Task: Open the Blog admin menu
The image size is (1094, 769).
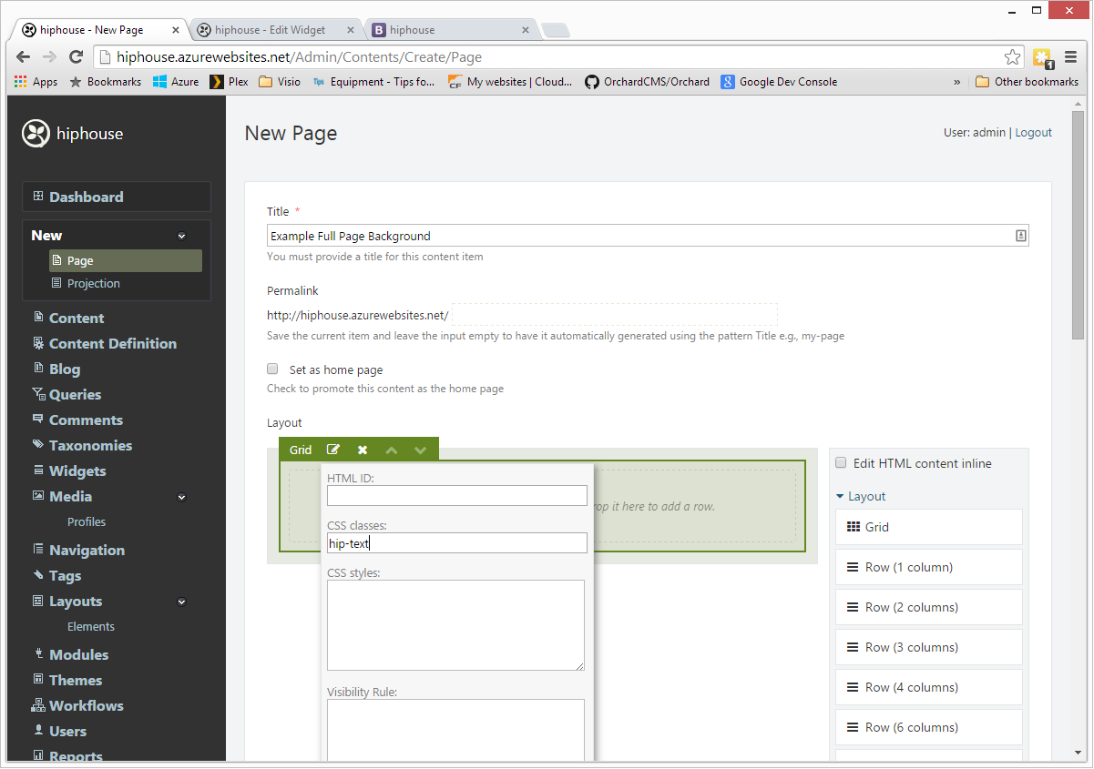Action: 65,369
